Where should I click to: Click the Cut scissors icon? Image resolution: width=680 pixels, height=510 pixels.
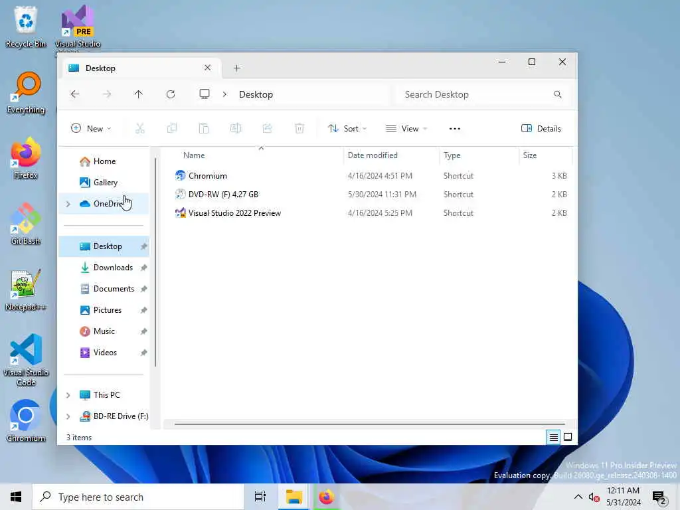coord(139,128)
